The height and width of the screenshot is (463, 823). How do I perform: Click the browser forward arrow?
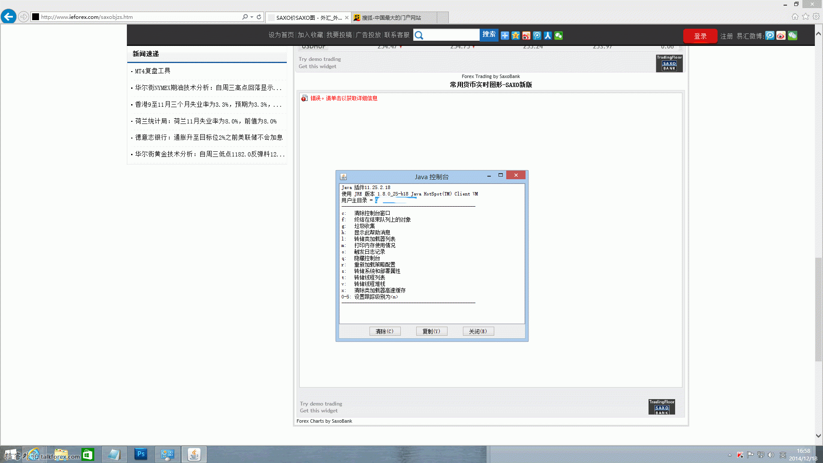pyautogui.click(x=24, y=17)
